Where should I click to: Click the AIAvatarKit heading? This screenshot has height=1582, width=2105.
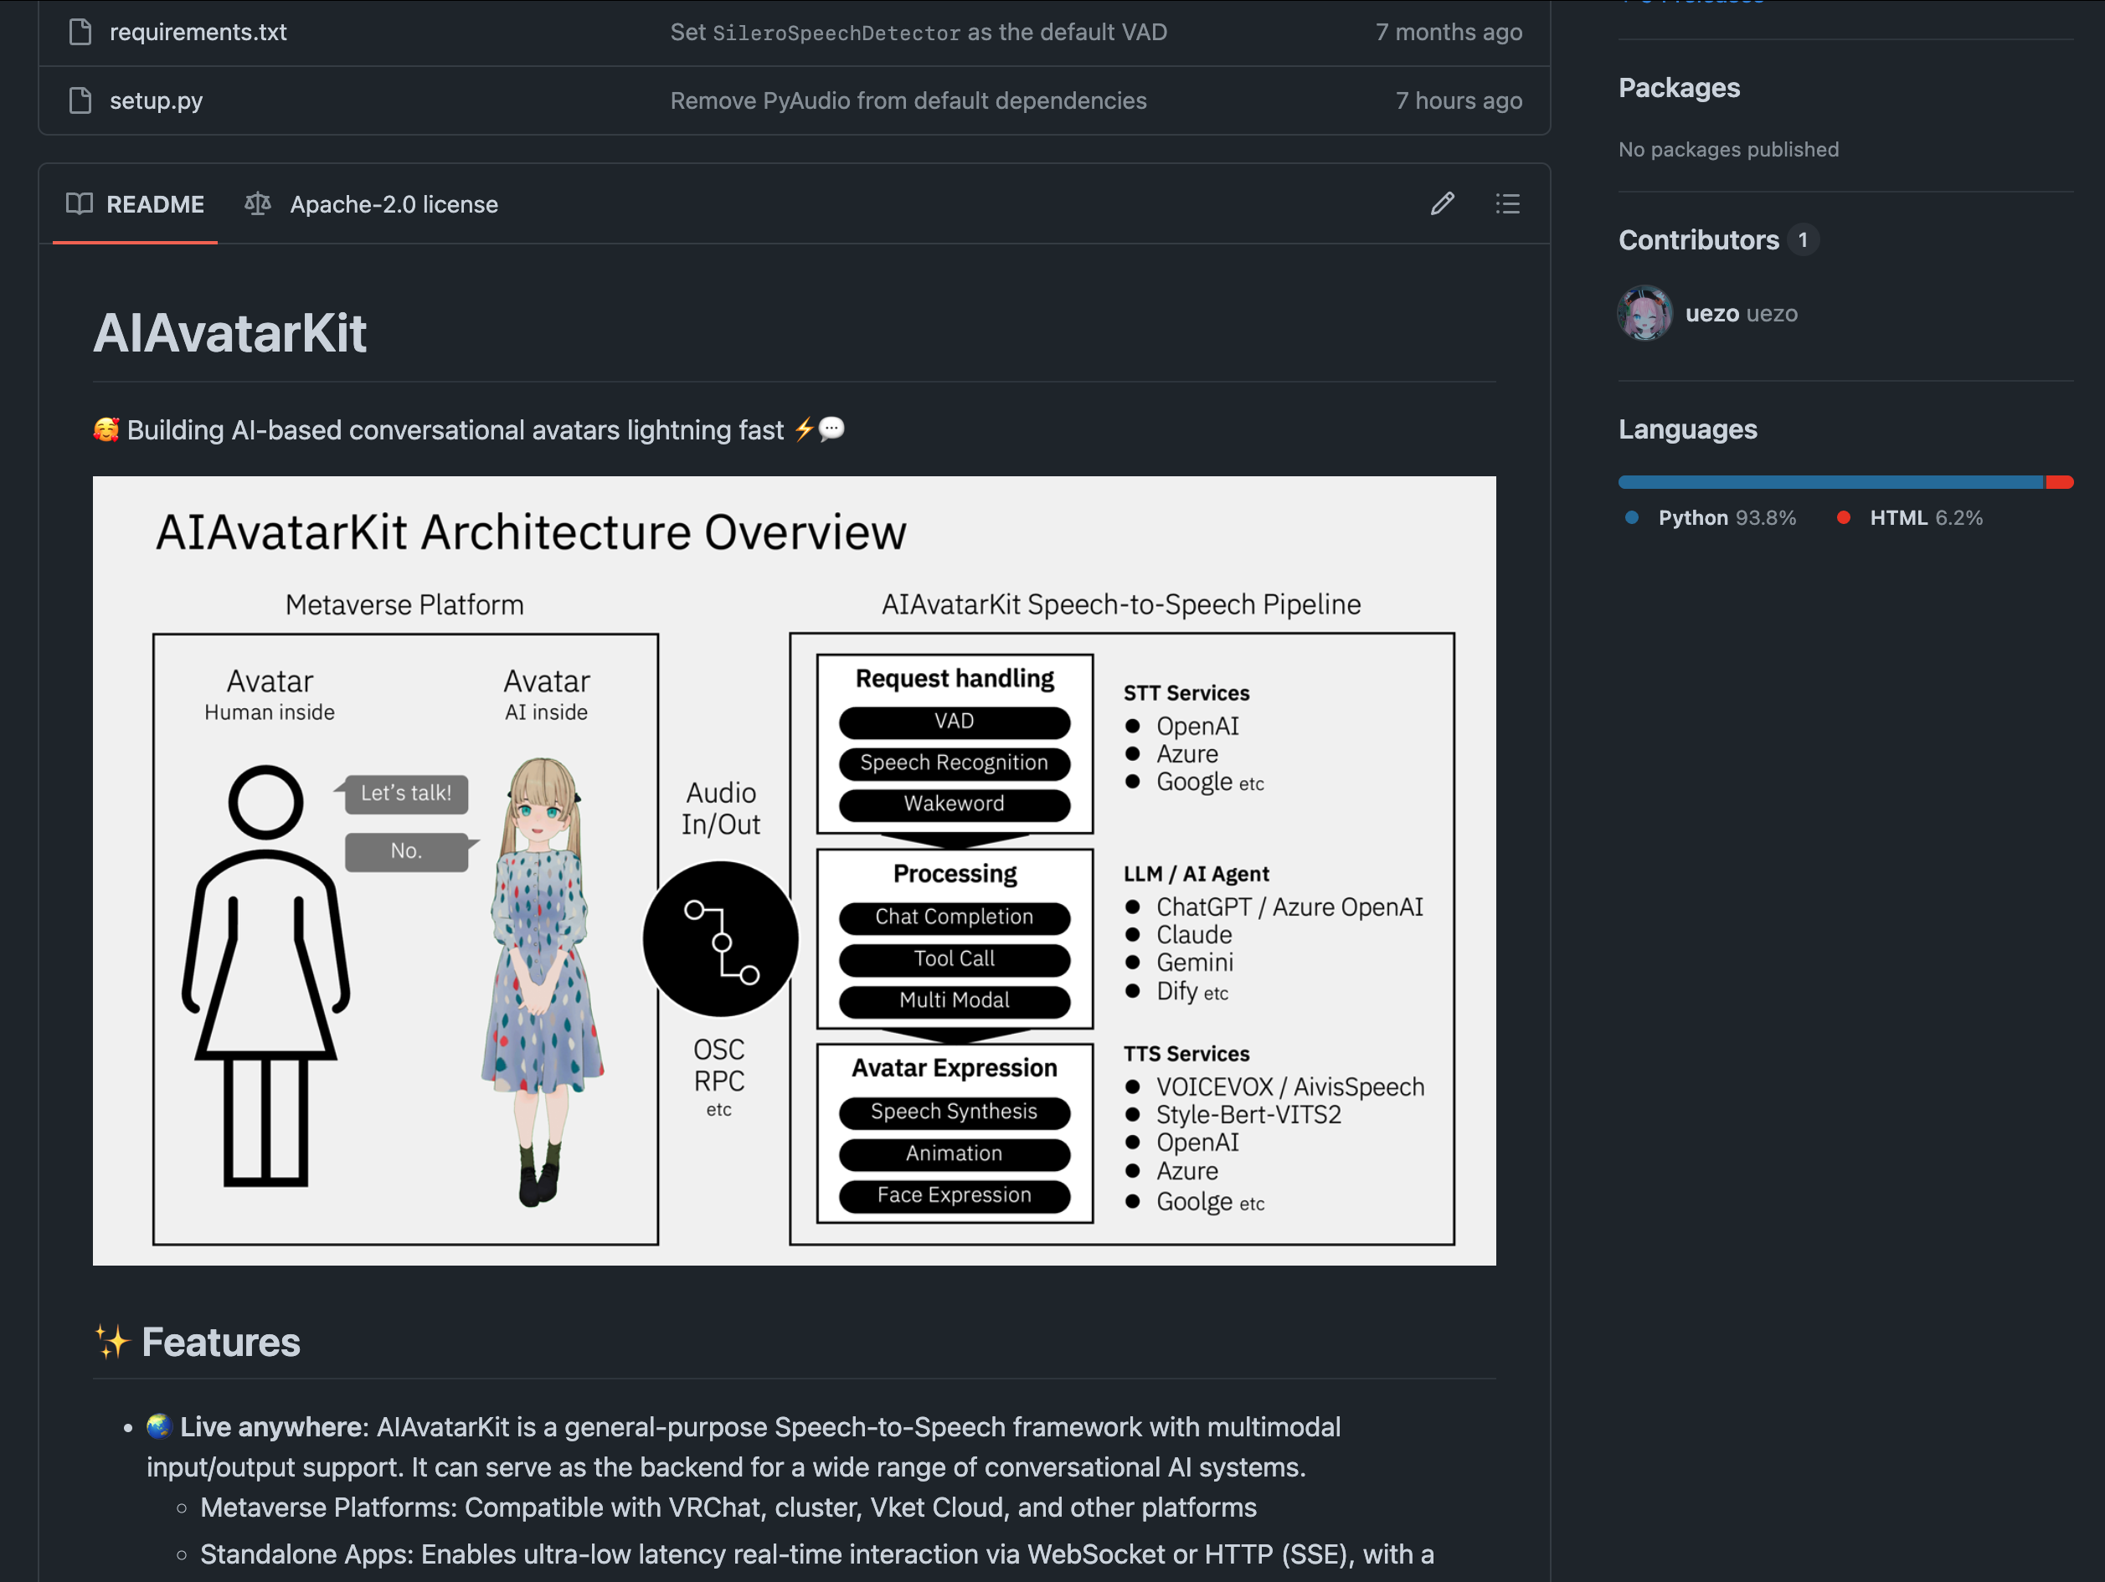[x=229, y=334]
